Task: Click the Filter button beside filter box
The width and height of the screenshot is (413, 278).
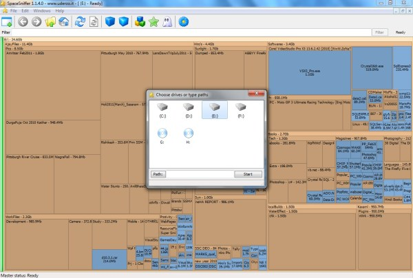Action: pyautogui.click(x=379, y=32)
